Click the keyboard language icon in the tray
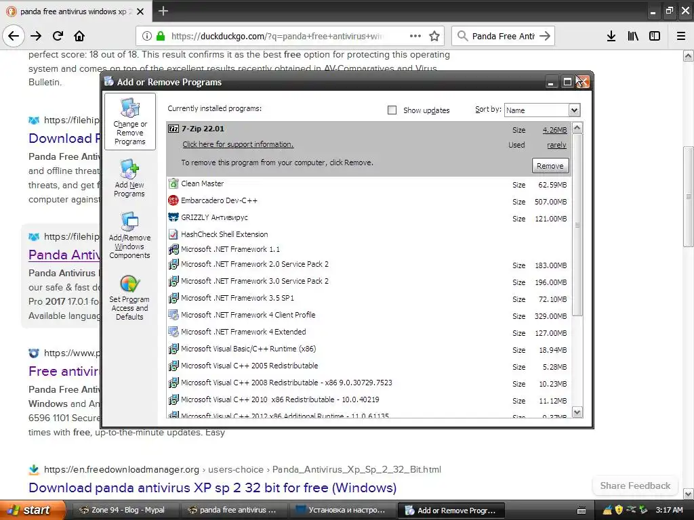 [x=581, y=511]
